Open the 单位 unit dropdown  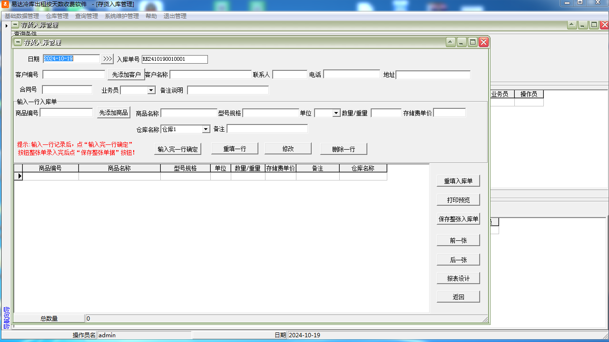pos(336,113)
